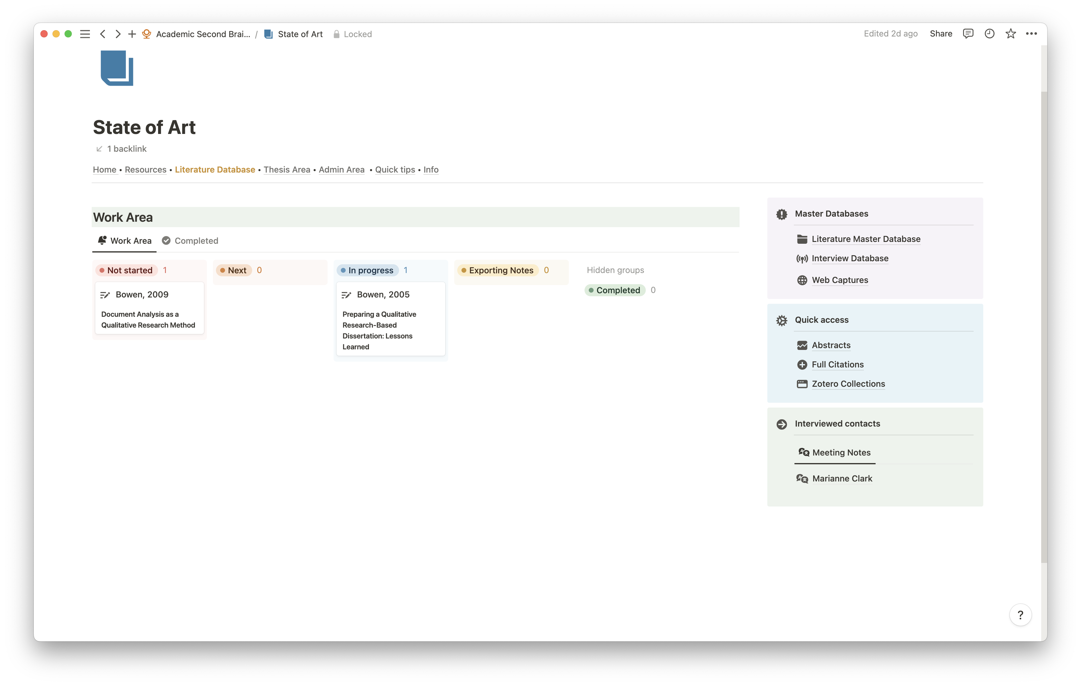Click the Zotero Collections browser icon

click(x=802, y=384)
